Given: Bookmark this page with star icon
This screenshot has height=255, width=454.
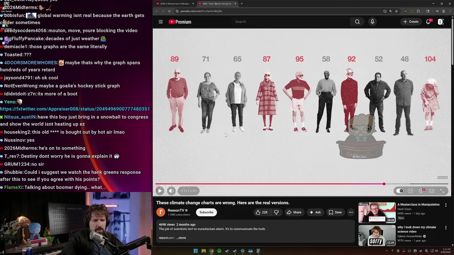Looking at the screenshot, I should point(397,11).
